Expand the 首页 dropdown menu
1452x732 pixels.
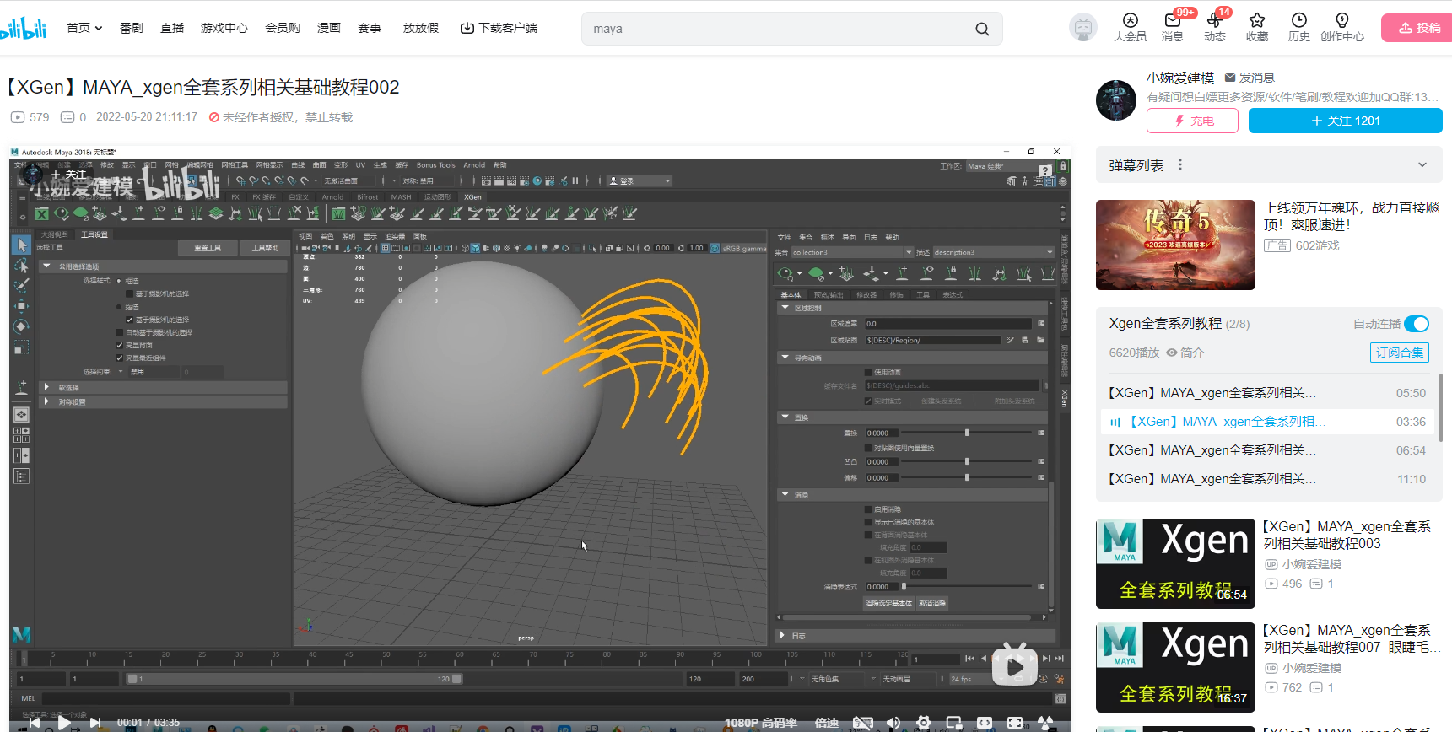point(84,28)
